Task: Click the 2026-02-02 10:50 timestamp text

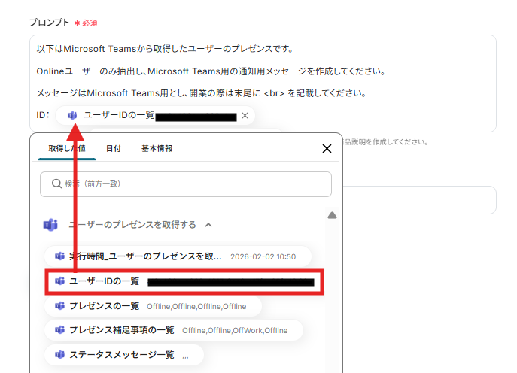Action: [263, 256]
